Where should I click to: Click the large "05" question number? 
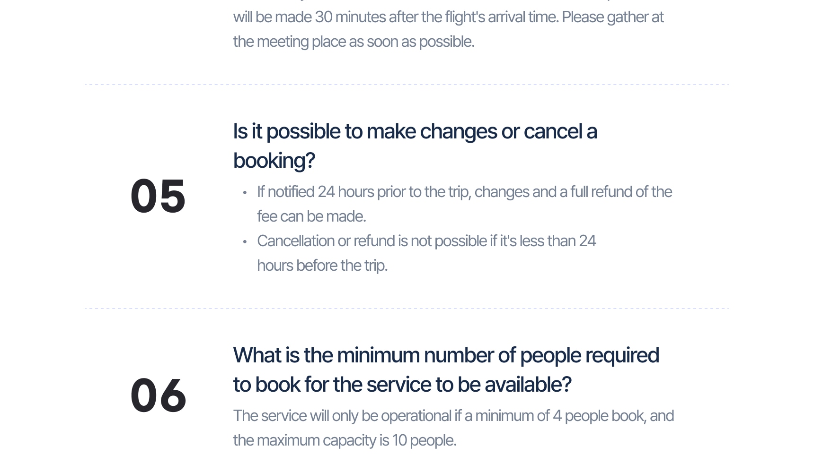158,197
